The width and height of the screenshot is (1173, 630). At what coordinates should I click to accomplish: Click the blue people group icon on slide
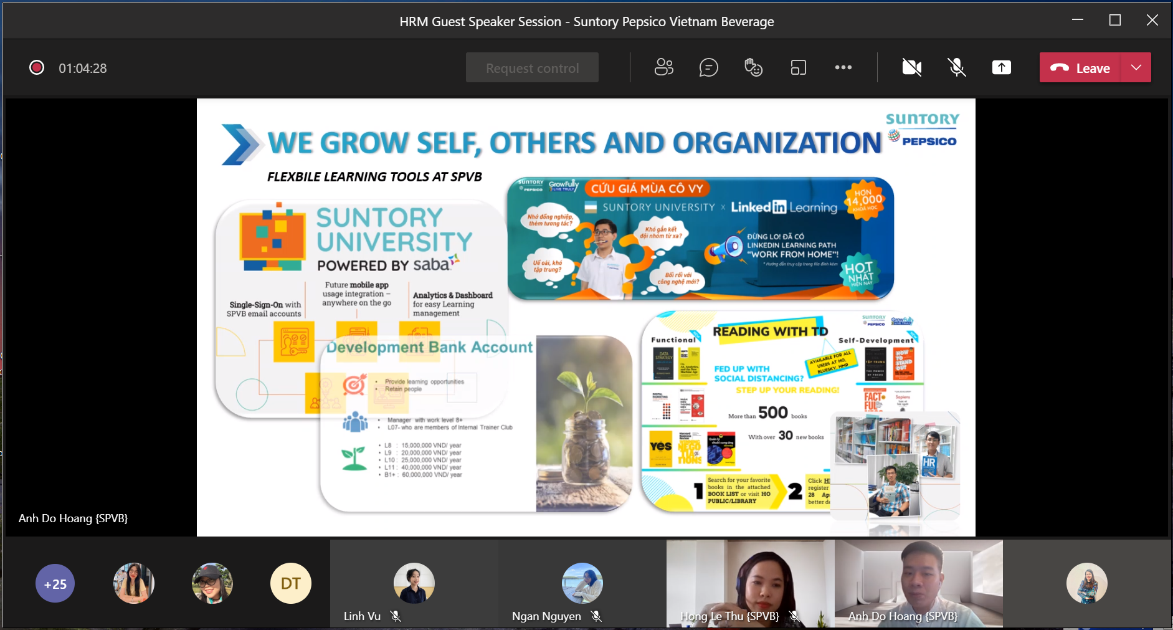click(x=355, y=422)
